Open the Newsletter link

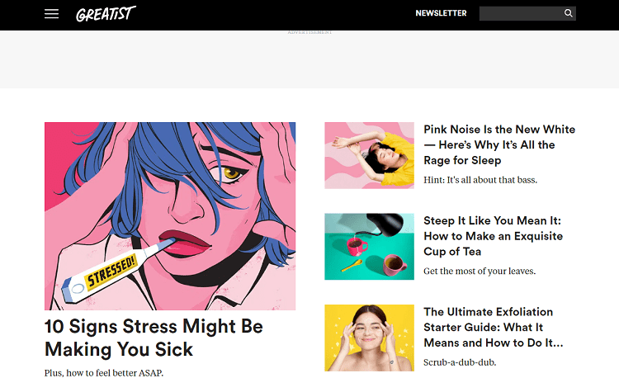pos(441,13)
